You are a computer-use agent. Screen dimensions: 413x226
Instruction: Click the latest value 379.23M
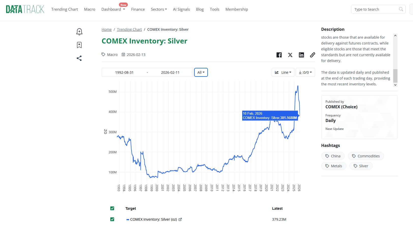[279, 219]
